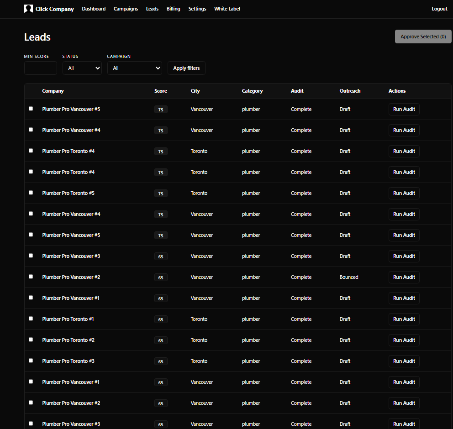
Task: Click the Category column header
Action: [252, 91]
